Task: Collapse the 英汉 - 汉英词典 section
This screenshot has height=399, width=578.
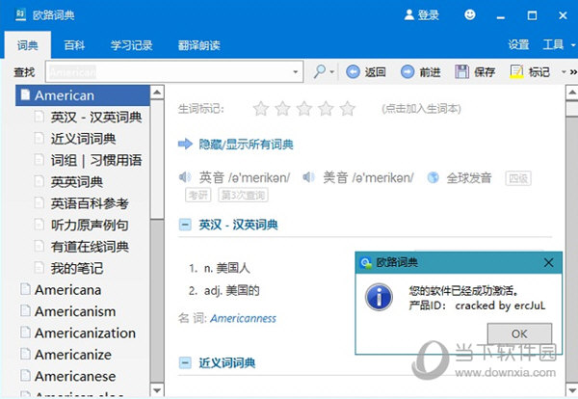Action: [x=185, y=225]
